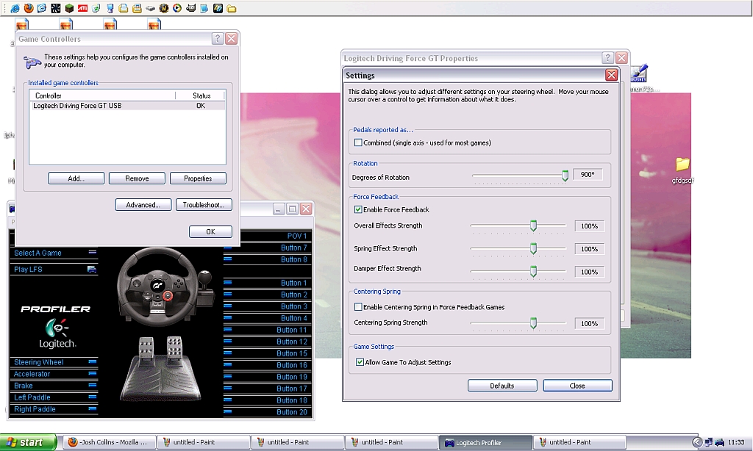Click the pedals image in Profiler
Screen dimensions: 753x451
[160, 369]
